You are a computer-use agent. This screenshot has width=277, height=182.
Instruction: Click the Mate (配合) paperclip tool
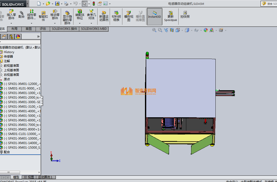tap(21, 14)
